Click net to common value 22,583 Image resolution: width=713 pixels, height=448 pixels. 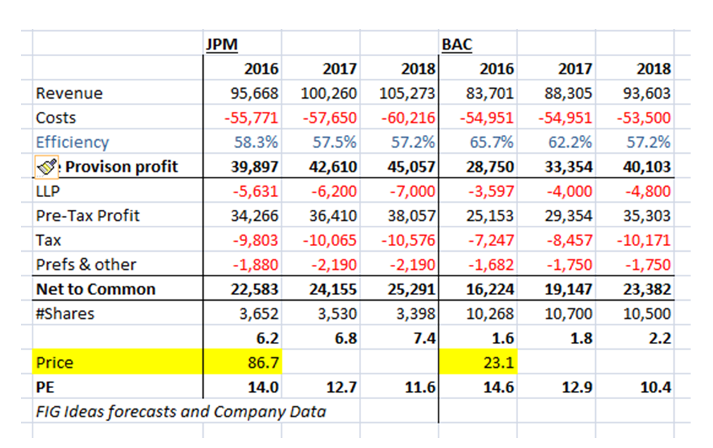(254, 289)
